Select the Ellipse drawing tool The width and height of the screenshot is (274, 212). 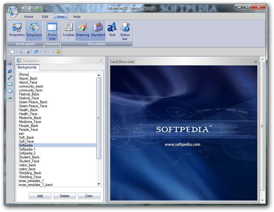click(x=10, y=91)
